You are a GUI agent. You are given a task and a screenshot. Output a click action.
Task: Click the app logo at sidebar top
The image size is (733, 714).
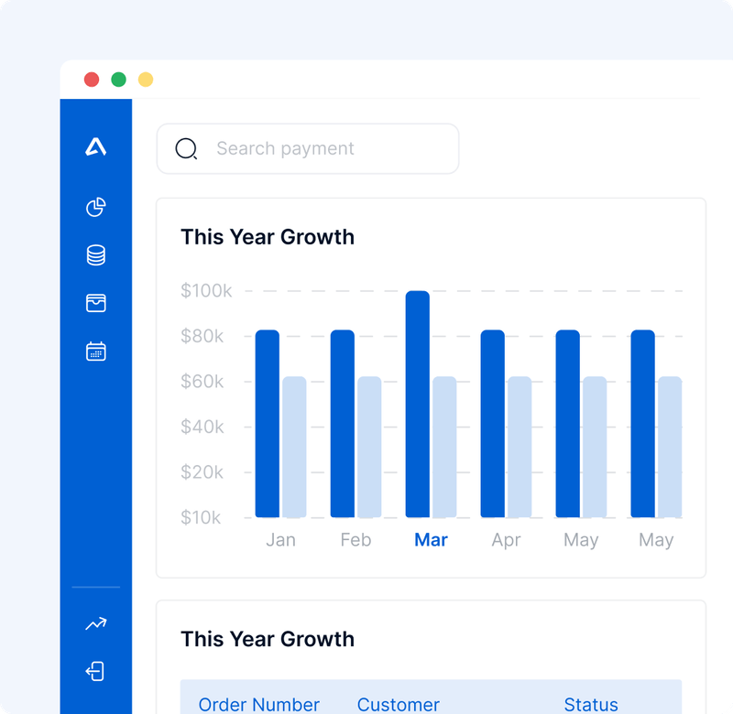95,145
